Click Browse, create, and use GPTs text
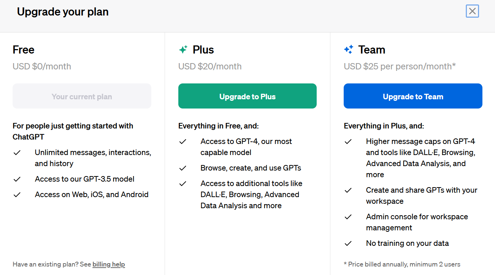The image size is (495, 275). pyautogui.click(x=251, y=168)
